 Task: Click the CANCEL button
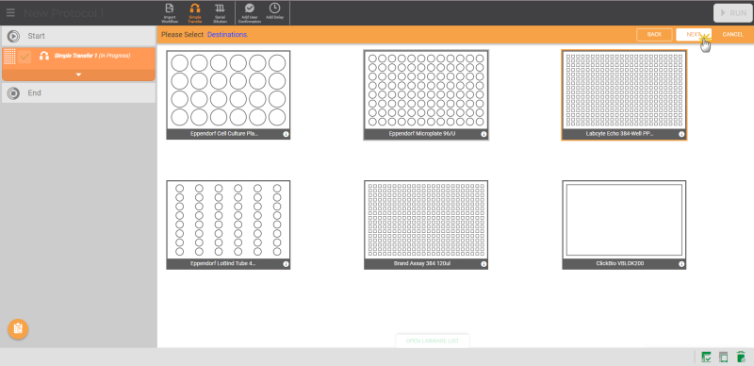(x=733, y=35)
